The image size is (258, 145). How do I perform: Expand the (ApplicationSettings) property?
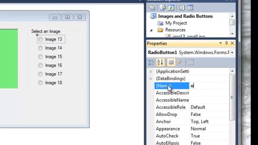tap(151, 72)
